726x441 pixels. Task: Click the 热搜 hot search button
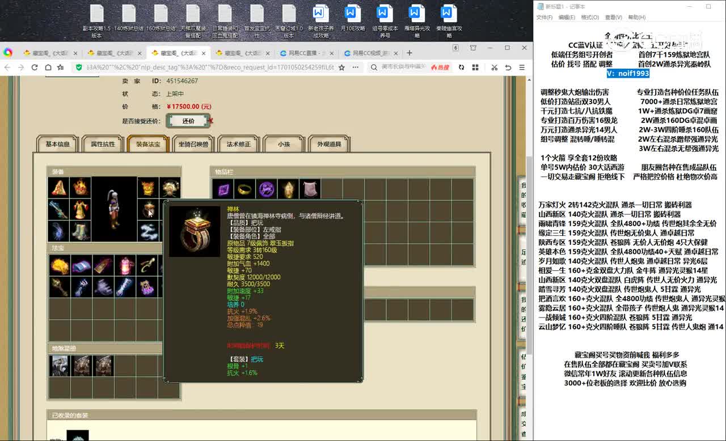point(440,67)
